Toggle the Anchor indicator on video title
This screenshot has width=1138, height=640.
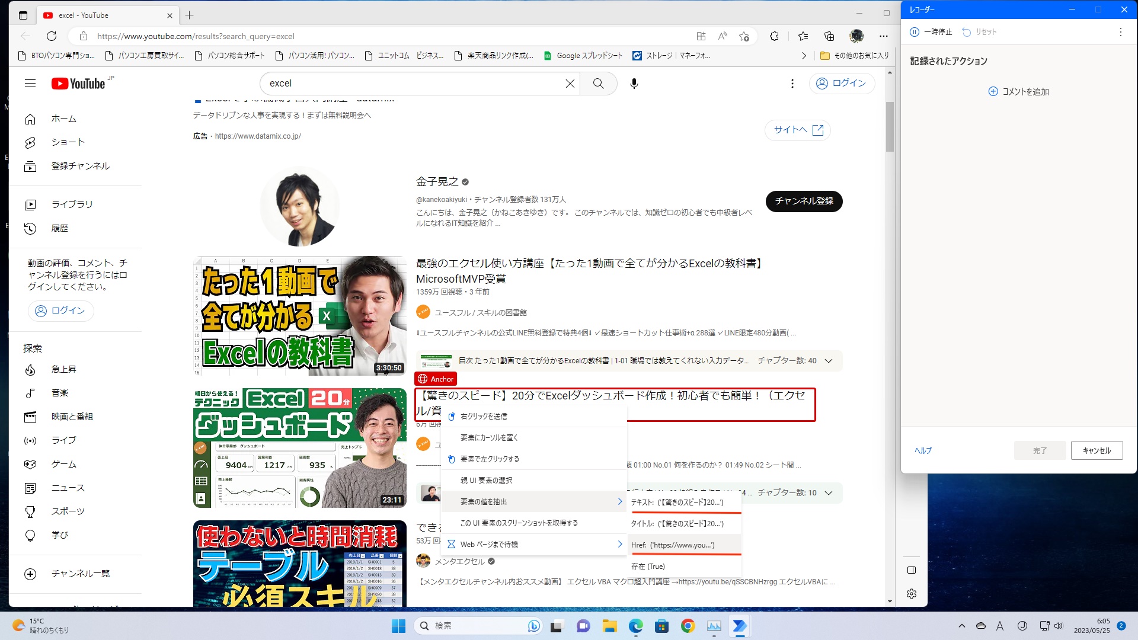[x=436, y=378]
